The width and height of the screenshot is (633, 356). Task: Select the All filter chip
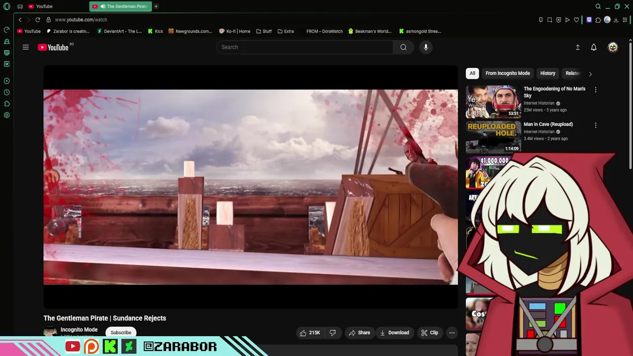472,73
